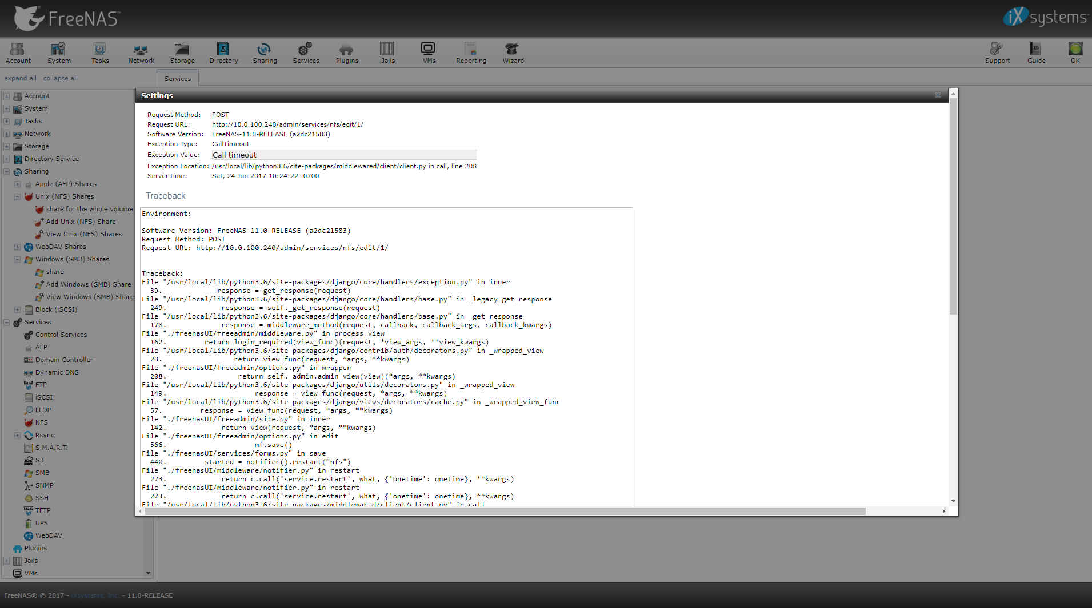Click the NFS service icon in tree
The image size is (1092, 608).
click(29, 422)
